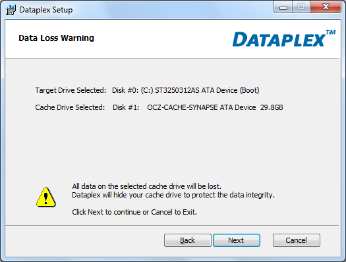Click the greyed-out maximize button
This screenshot has height=262, width=346.
[301, 7]
